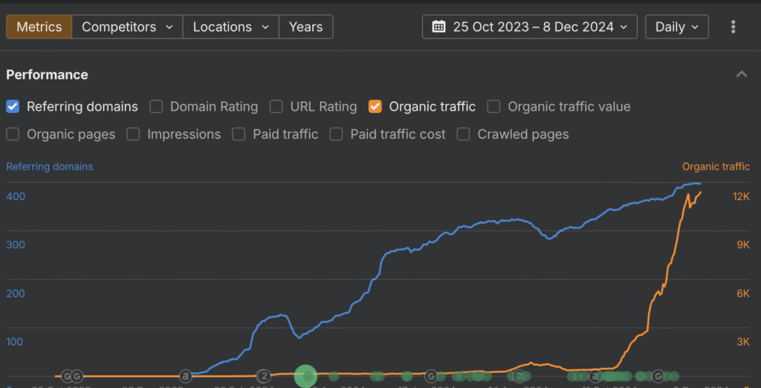
Task: Click the calendar icon in date range
Action: point(438,27)
